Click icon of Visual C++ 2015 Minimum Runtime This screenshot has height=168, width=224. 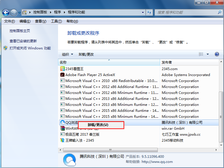[x=62, y=116]
